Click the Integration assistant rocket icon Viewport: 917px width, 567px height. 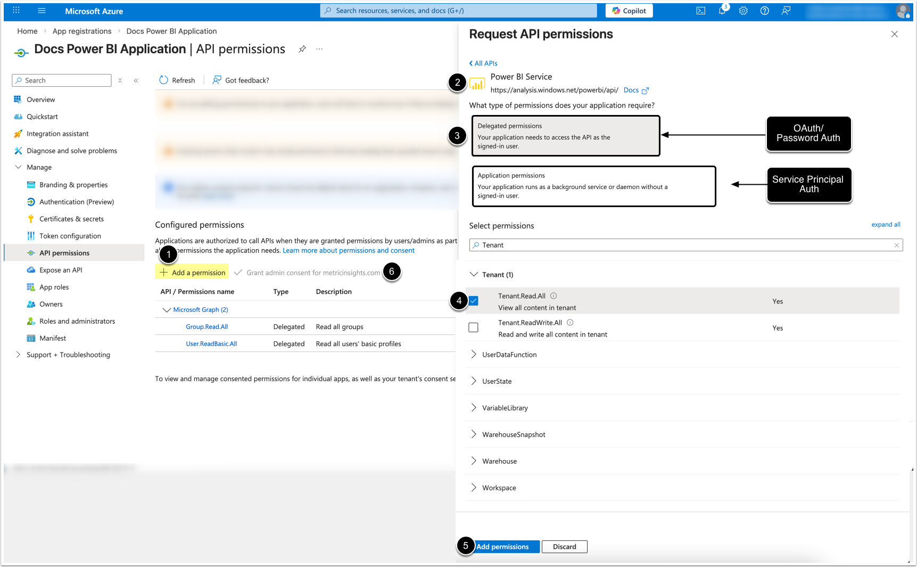18,134
